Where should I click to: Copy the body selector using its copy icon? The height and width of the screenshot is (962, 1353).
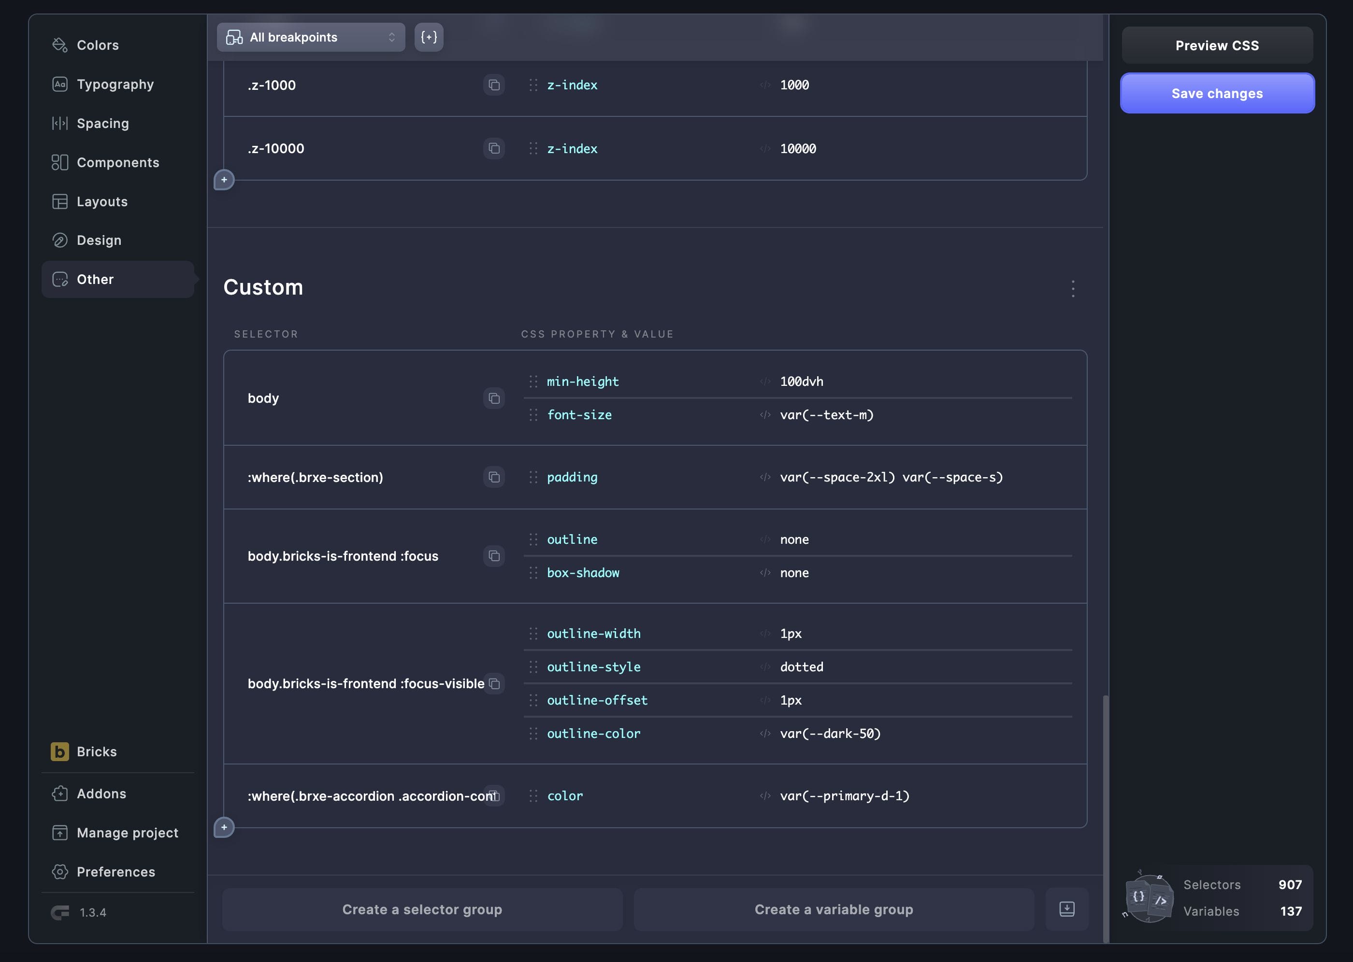pos(494,398)
